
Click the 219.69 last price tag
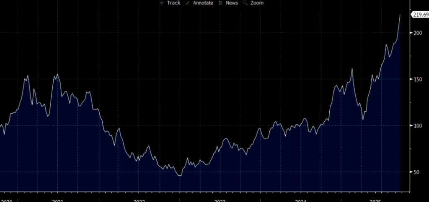[x=419, y=15]
